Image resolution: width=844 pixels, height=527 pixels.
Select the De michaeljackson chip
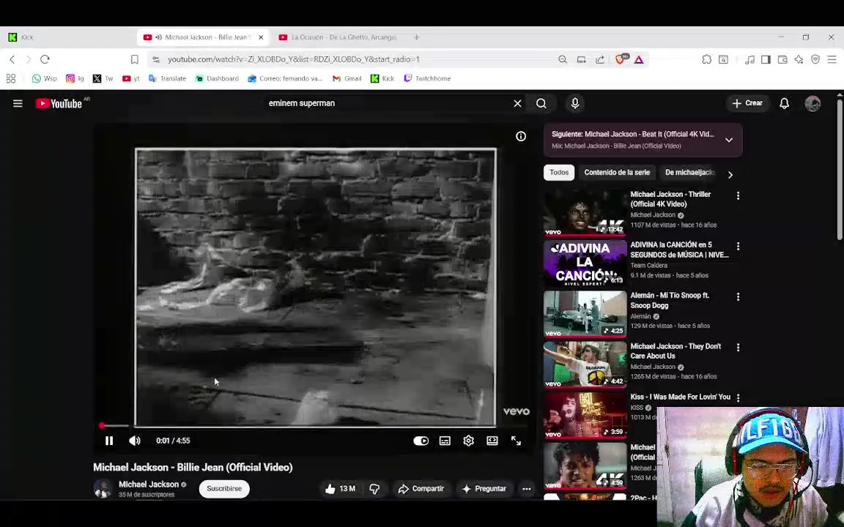click(x=689, y=173)
